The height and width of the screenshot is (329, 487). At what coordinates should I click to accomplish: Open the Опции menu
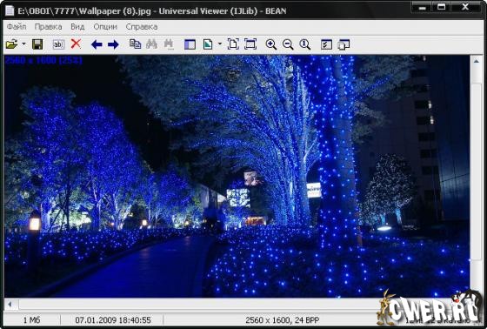(105, 27)
